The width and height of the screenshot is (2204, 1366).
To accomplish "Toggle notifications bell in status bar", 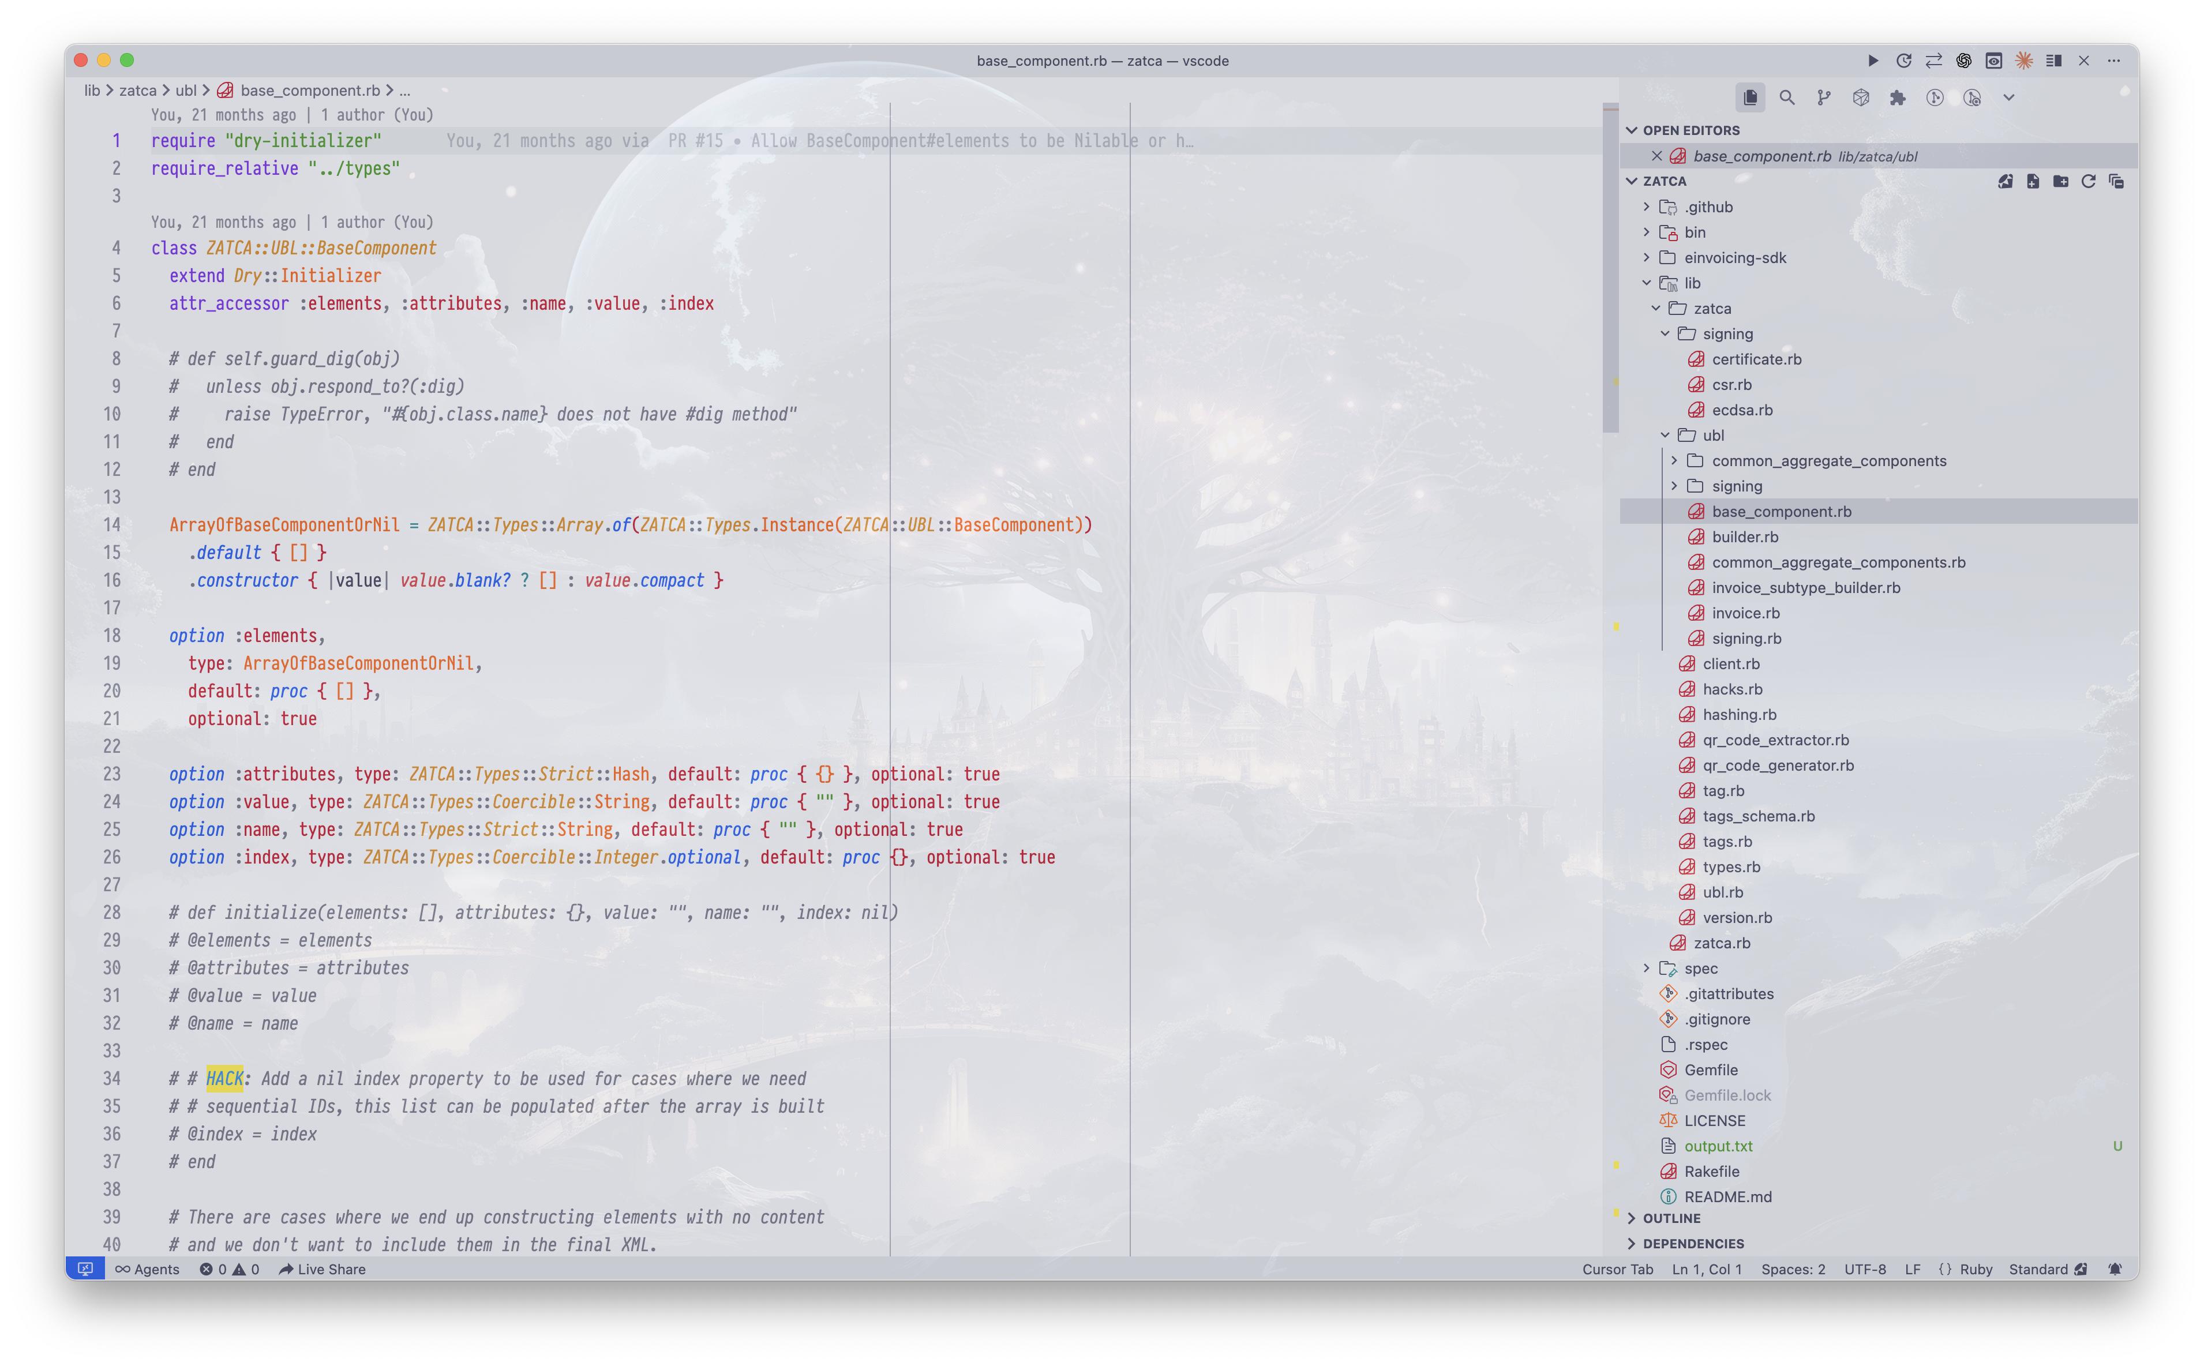I will (2115, 1269).
